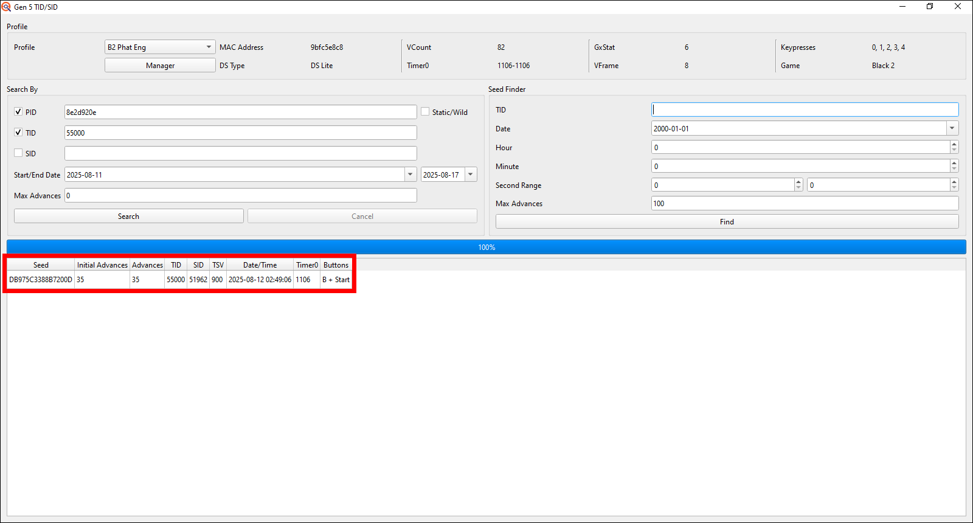Screen dimensions: 973x523
Task: Uncheck the TID search checkbox
Action: [18, 133]
